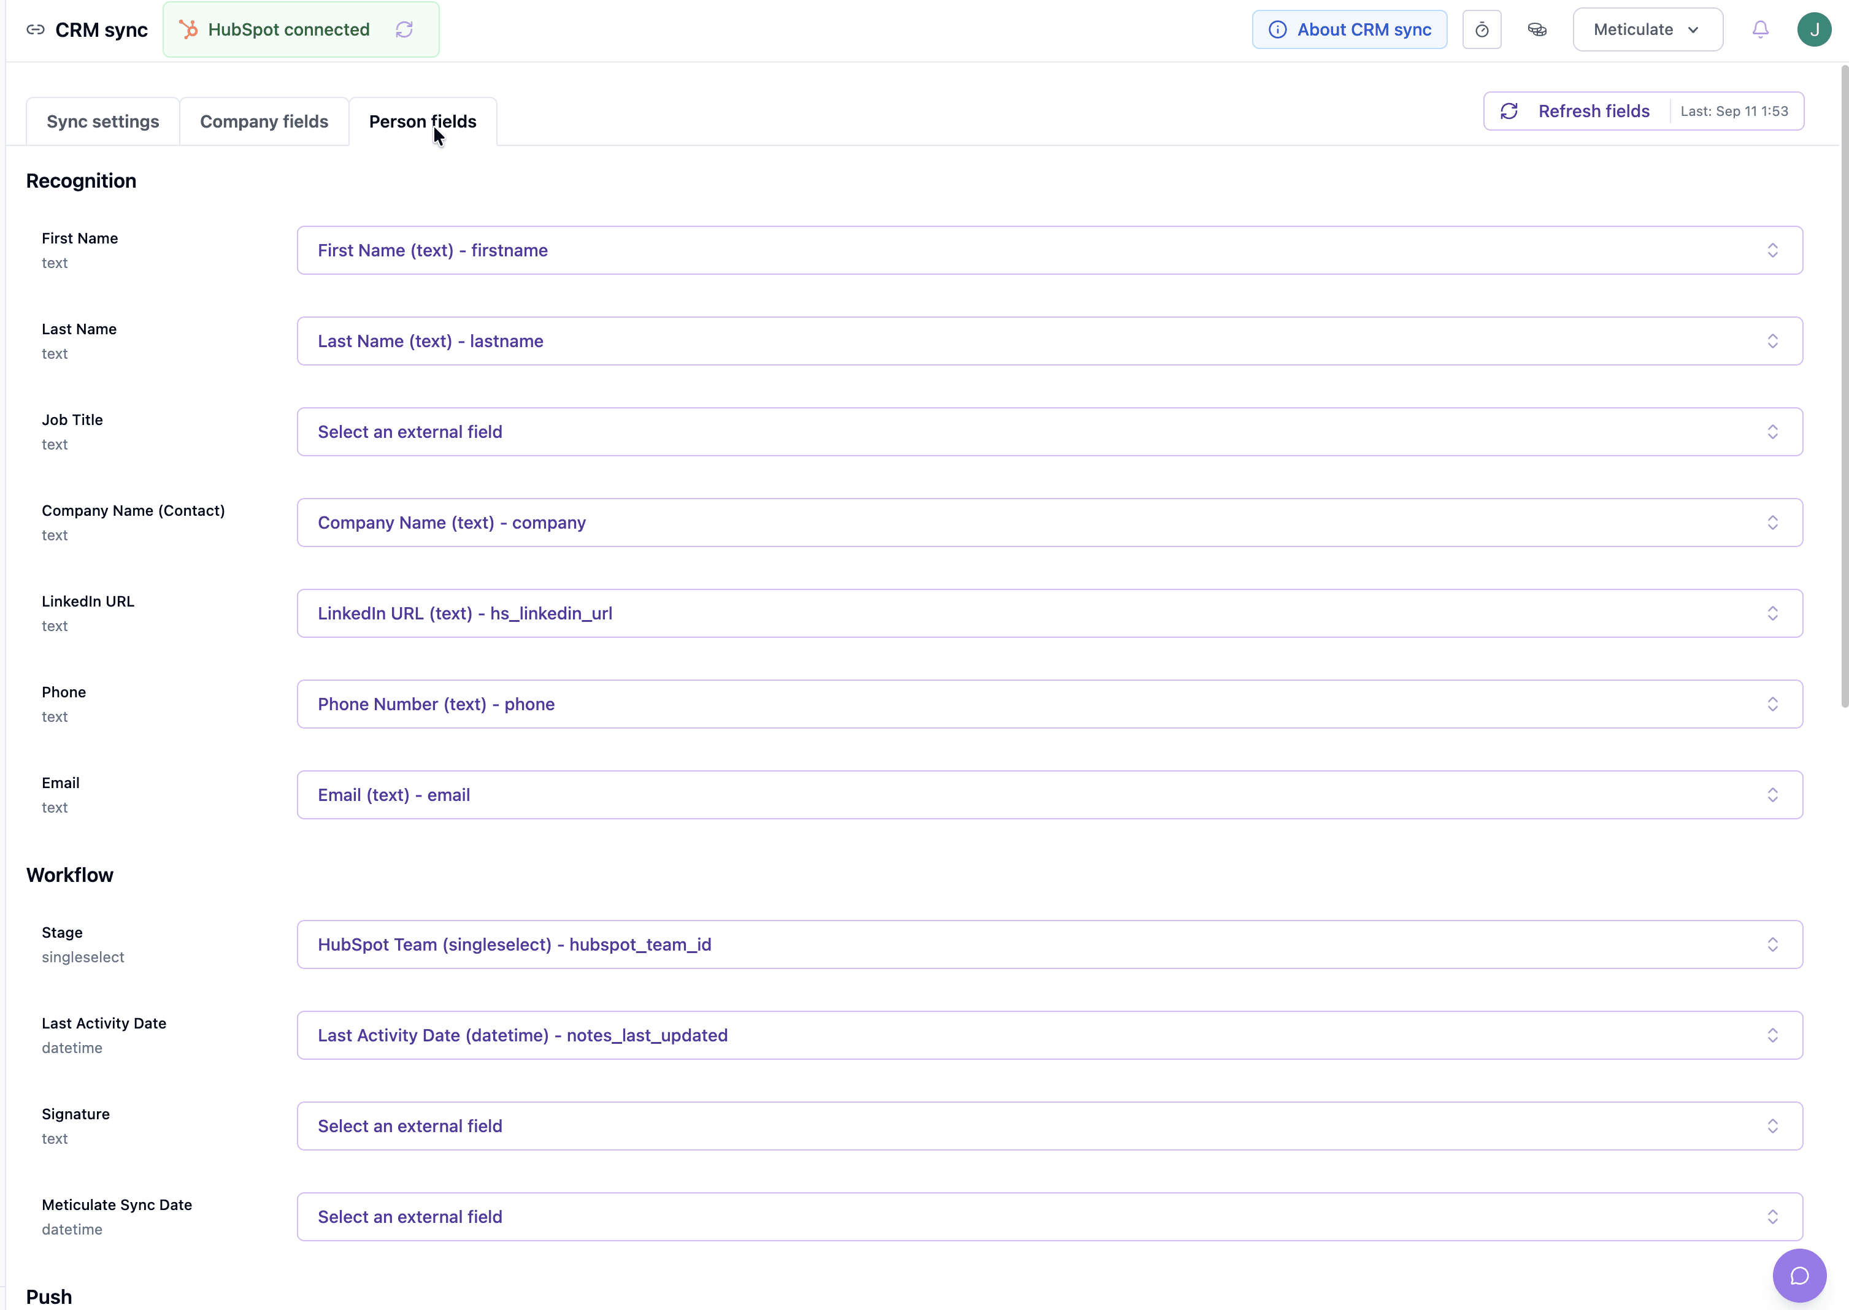The height and width of the screenshot is (1310, 1849).
Task: Open About CRM sync info
Action: (x=1350, y=30)
